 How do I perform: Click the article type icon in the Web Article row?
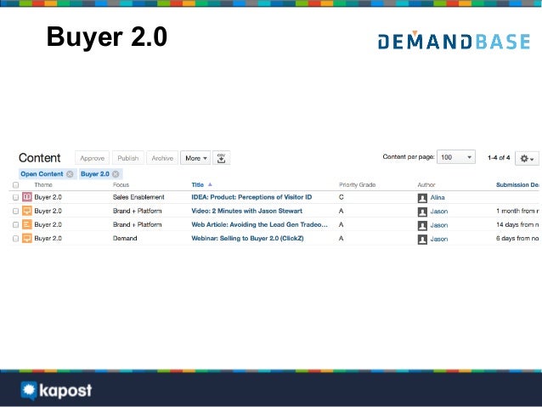coord(27,225)
